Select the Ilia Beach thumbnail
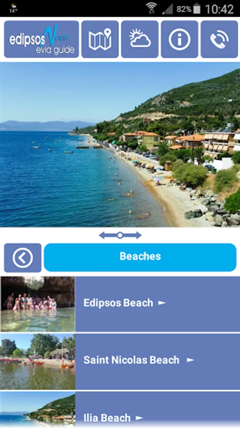Image resolution: width=240 pixels, height=428 pixels. pos(37,410)
